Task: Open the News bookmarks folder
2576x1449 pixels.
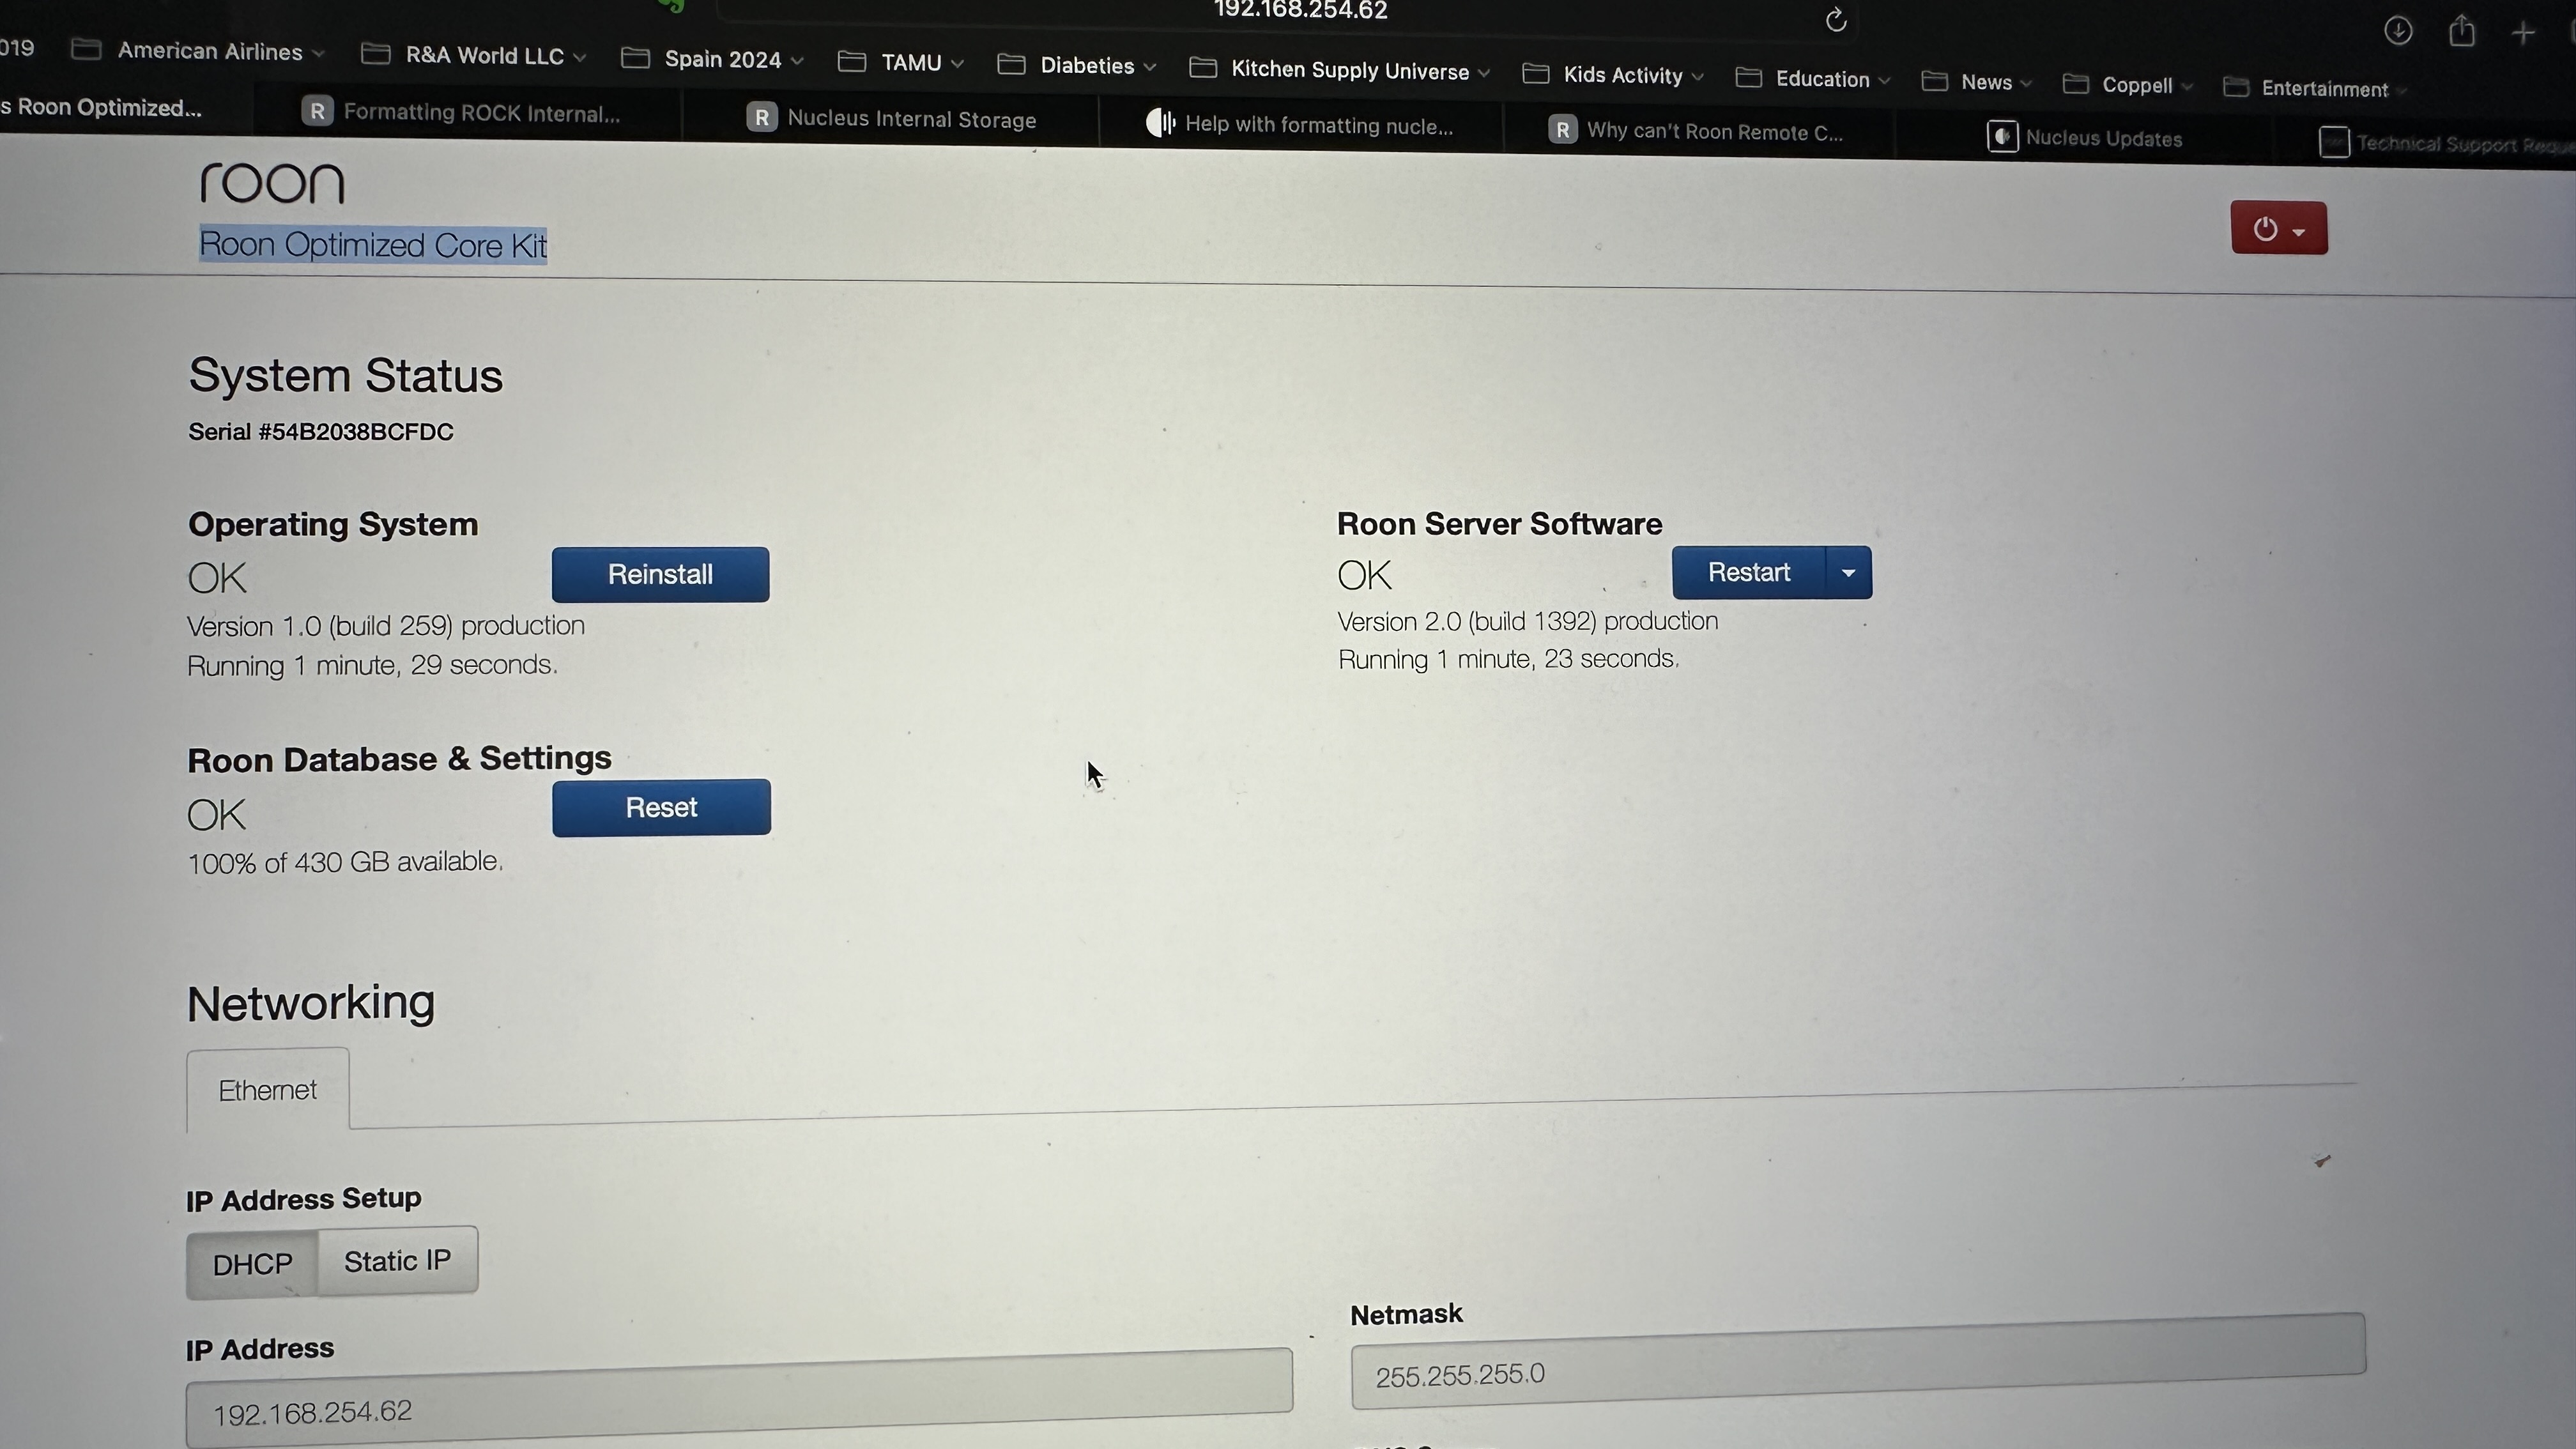Action: [x=1976, y=82]
